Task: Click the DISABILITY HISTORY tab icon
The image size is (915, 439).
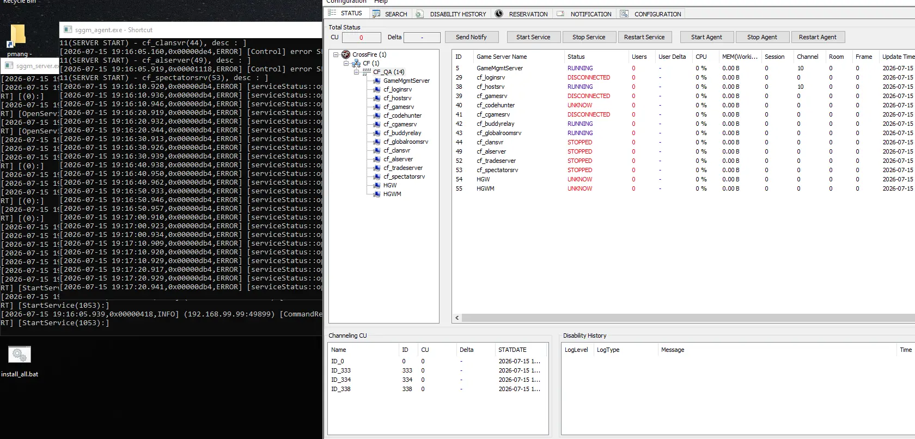Action: tap(419, 14)
